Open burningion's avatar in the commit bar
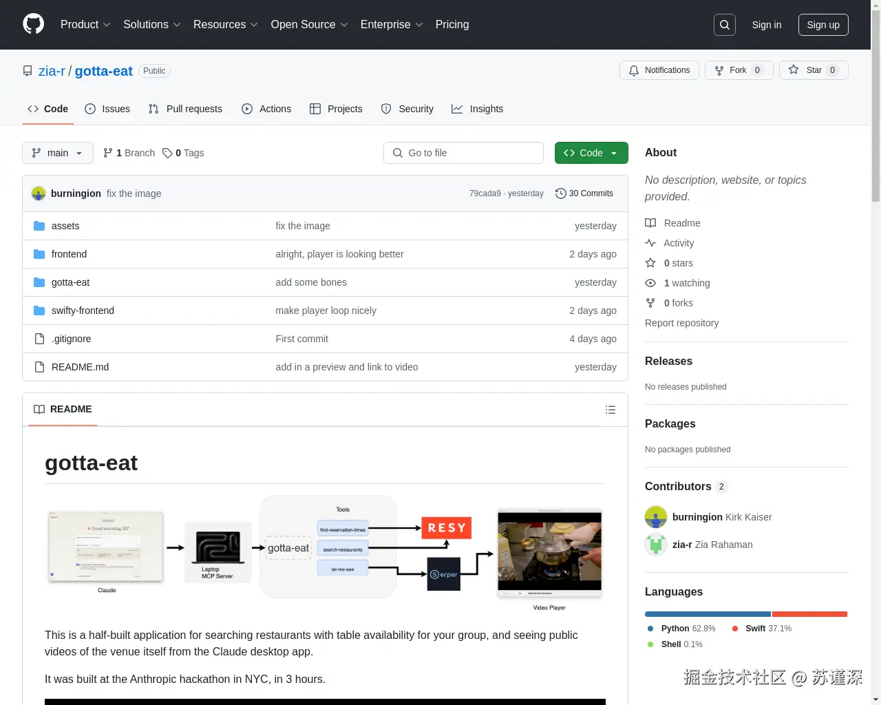This screenshot has height=705, width=881. click(x=39, y=193)
